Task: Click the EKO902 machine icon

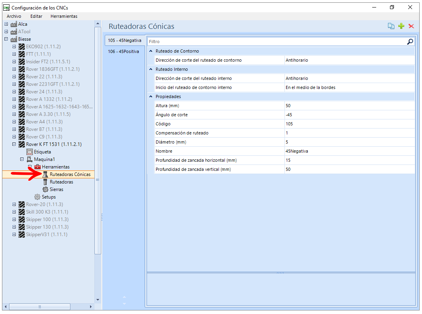Action: (x=21, y=47)
